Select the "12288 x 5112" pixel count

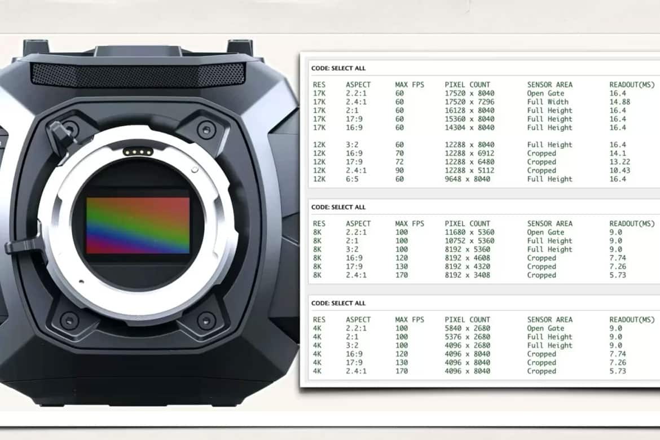tap(469, 170)
